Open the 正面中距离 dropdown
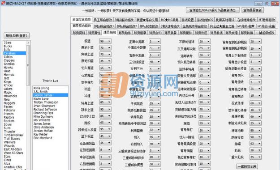This screenshot has width=280, height=170. coord(155,42)
